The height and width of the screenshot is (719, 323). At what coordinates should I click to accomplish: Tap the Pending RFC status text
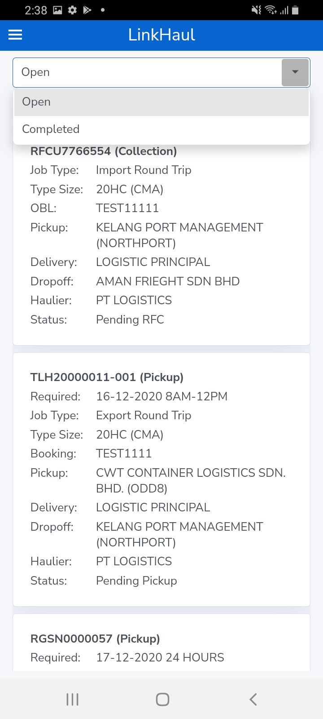point(130,320)
